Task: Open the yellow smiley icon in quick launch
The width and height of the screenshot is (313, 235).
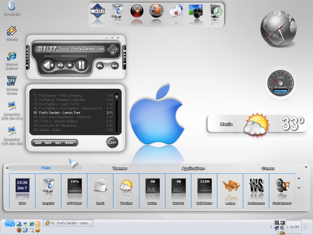Action: [38, 230]
